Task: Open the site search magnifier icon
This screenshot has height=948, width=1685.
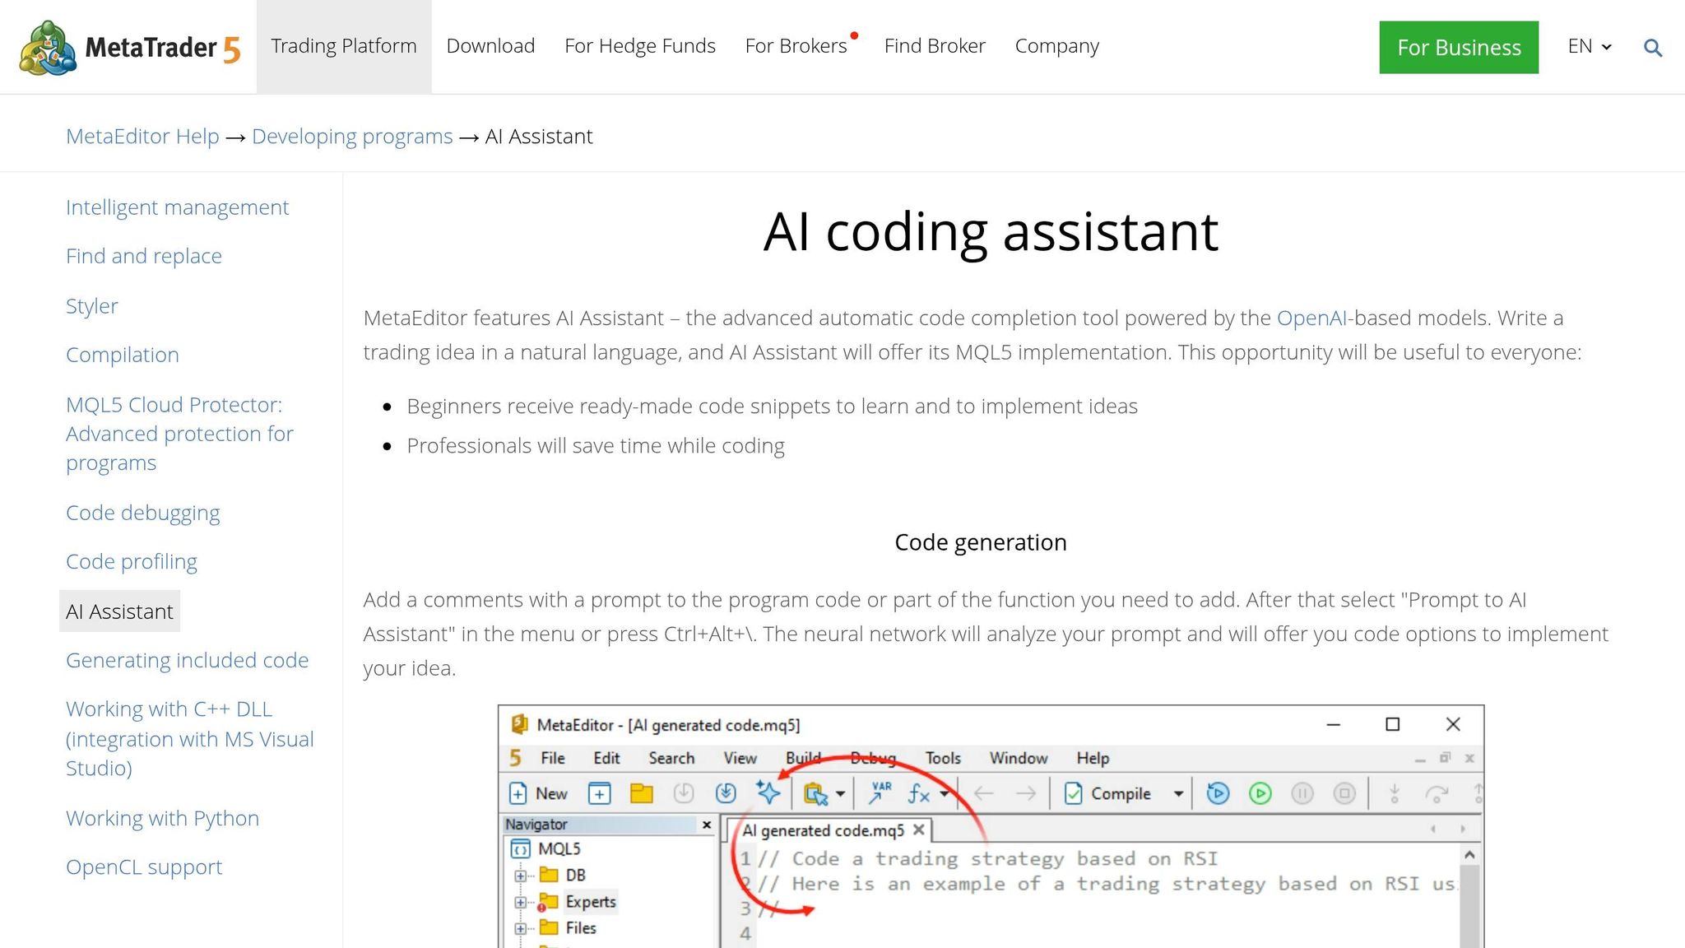Action: coord(1652,48)
